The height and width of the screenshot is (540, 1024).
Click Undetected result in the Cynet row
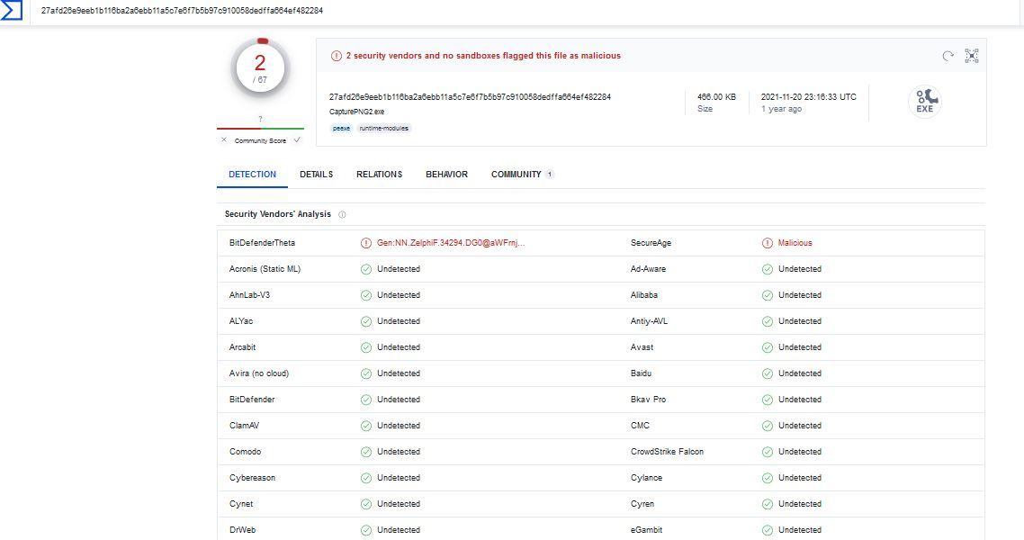(399, 504)
